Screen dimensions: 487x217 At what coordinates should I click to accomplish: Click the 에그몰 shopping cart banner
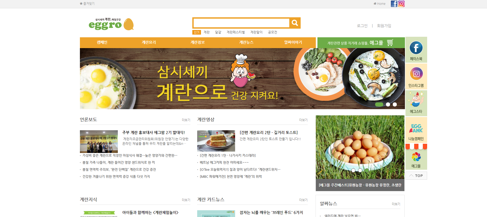pyautogui.click(x=361, y=43)
